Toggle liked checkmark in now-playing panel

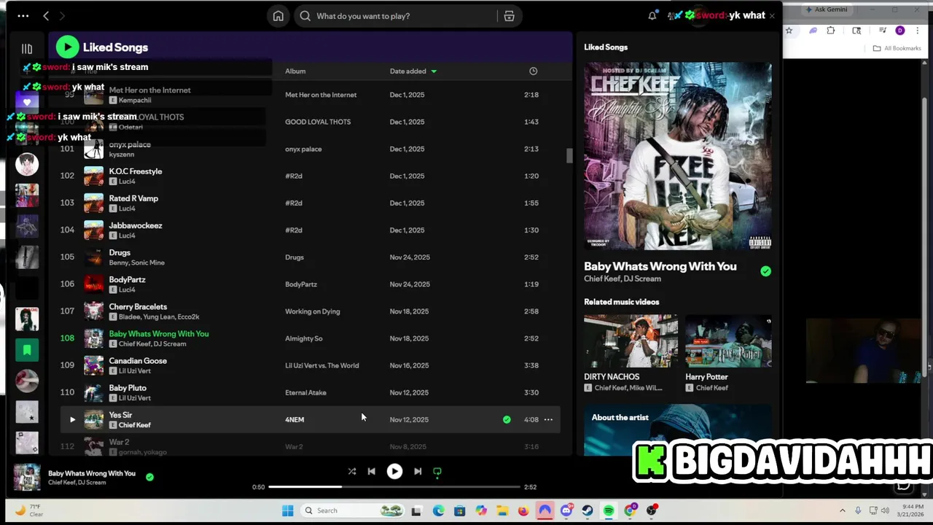765,271
